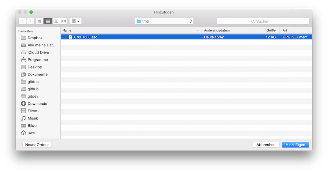Open Bilder in the sidebar
Screen dimensions: 328x173
click(x=38, y=125)
